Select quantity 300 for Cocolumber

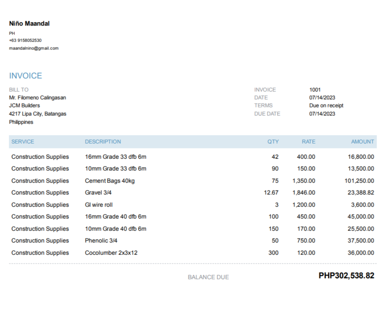point(273,253)
